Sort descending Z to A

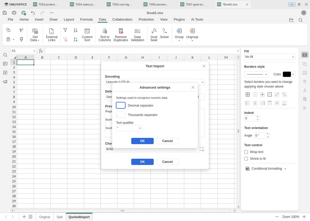(75, 39)
